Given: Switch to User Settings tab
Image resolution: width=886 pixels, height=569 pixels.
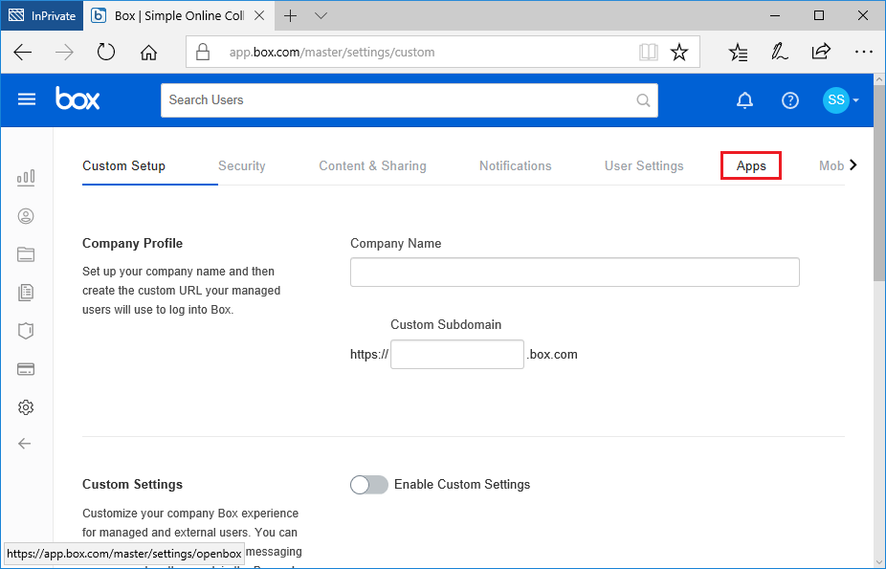Looking at the screenshot, I should coord(644,166).
